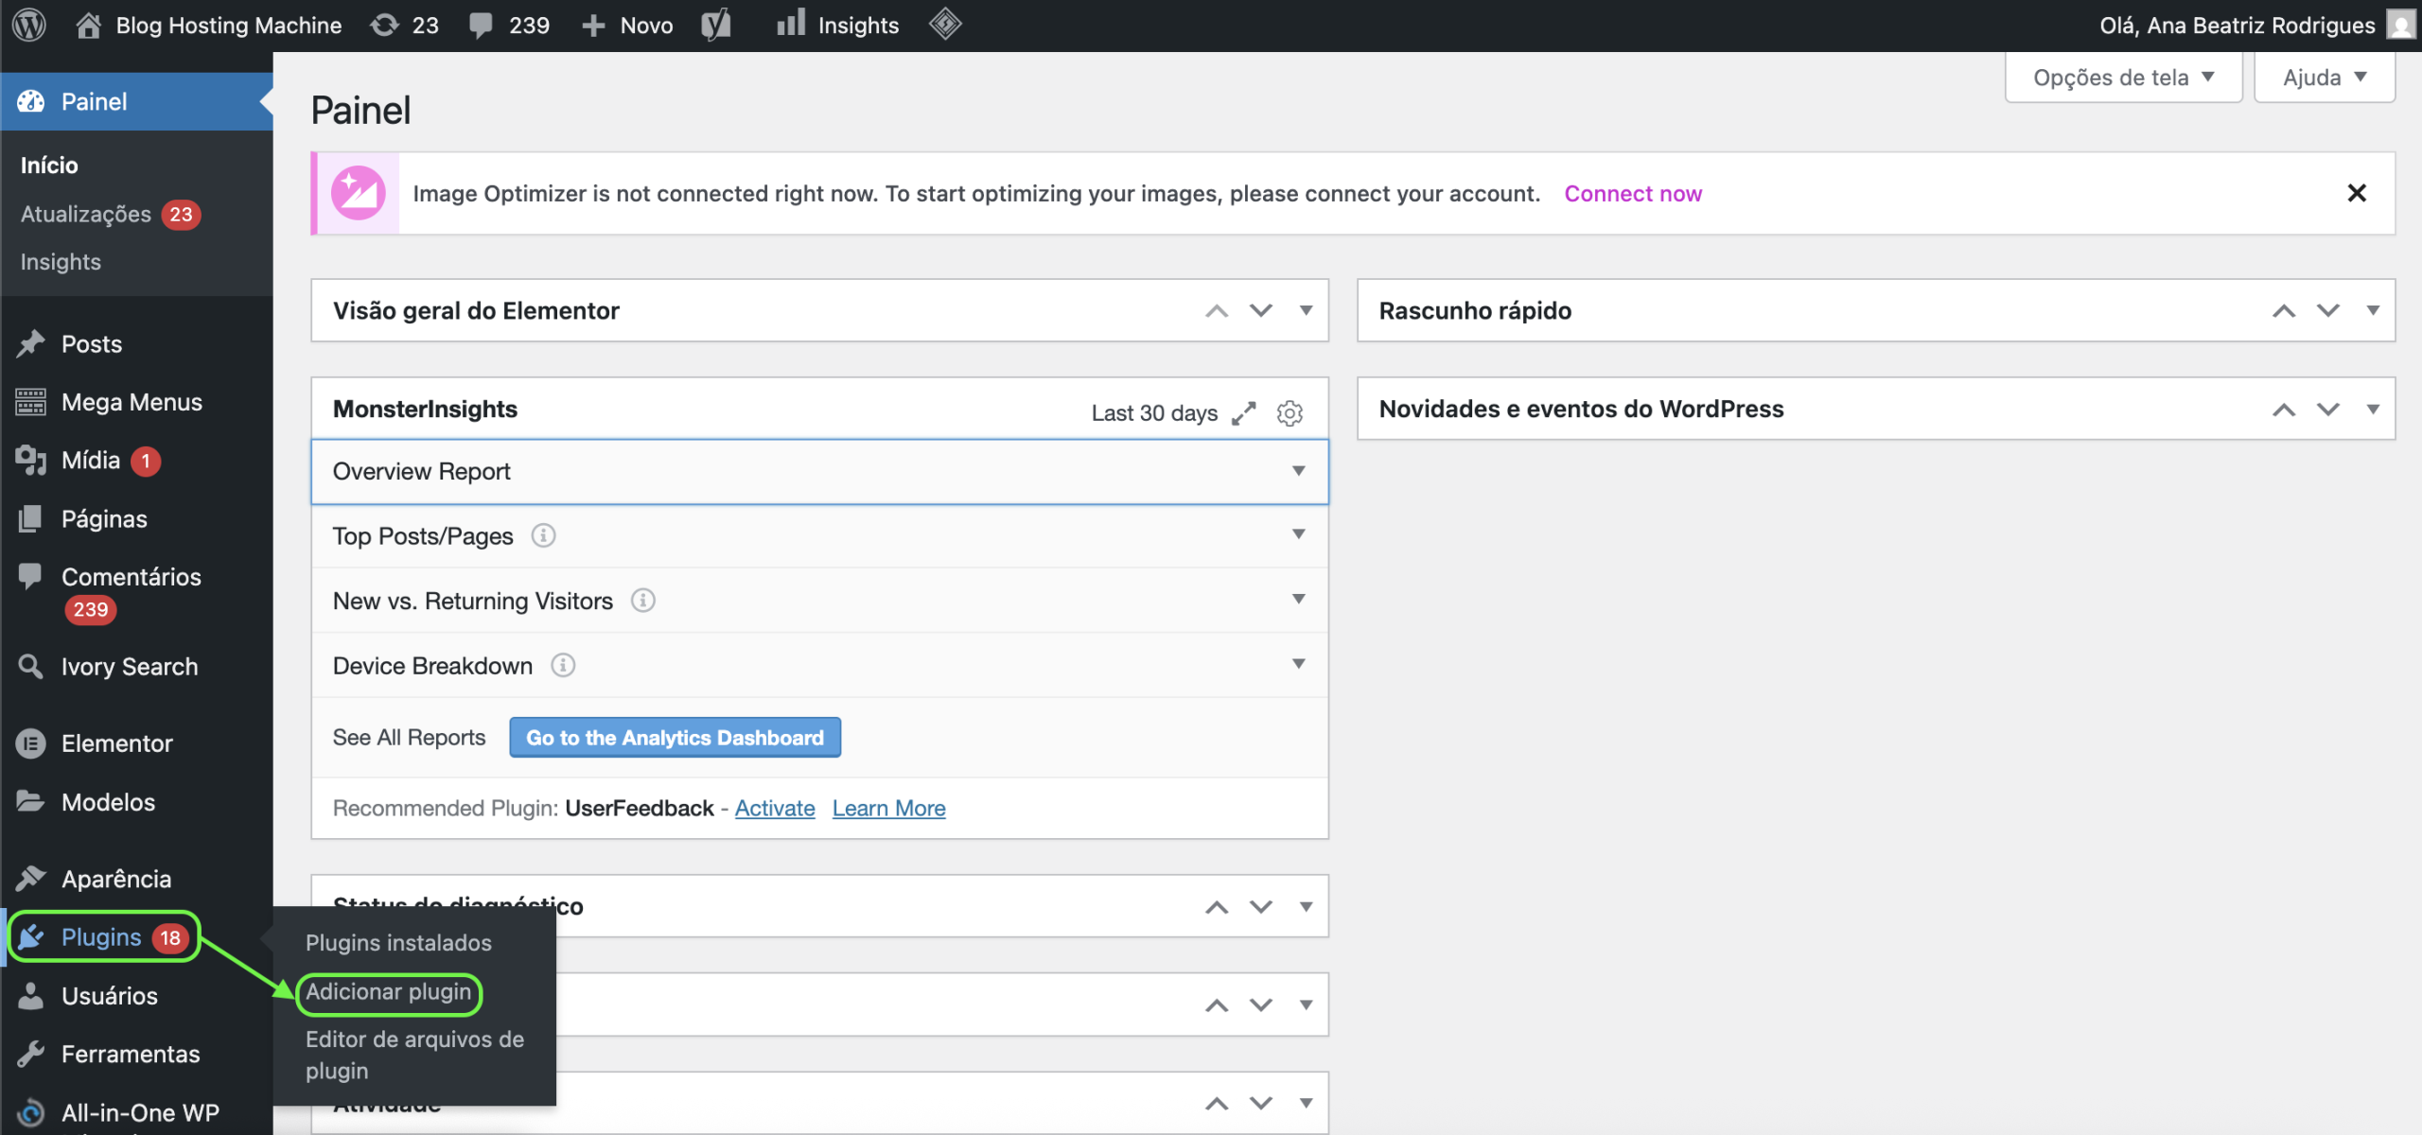The image size is (2422, 1135).
Task: Click the MonsterInsights widget title
Action: pos(425,409)
